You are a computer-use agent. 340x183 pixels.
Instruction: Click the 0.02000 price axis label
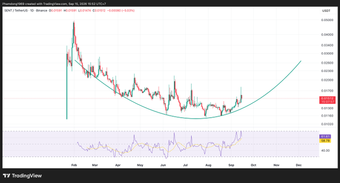click(327, 80)
